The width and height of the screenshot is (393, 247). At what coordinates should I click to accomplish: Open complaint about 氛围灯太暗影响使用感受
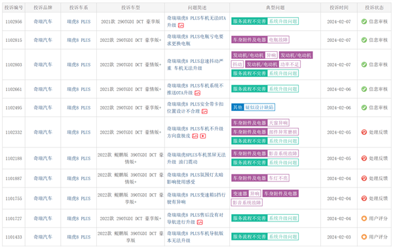click(195, 178)
